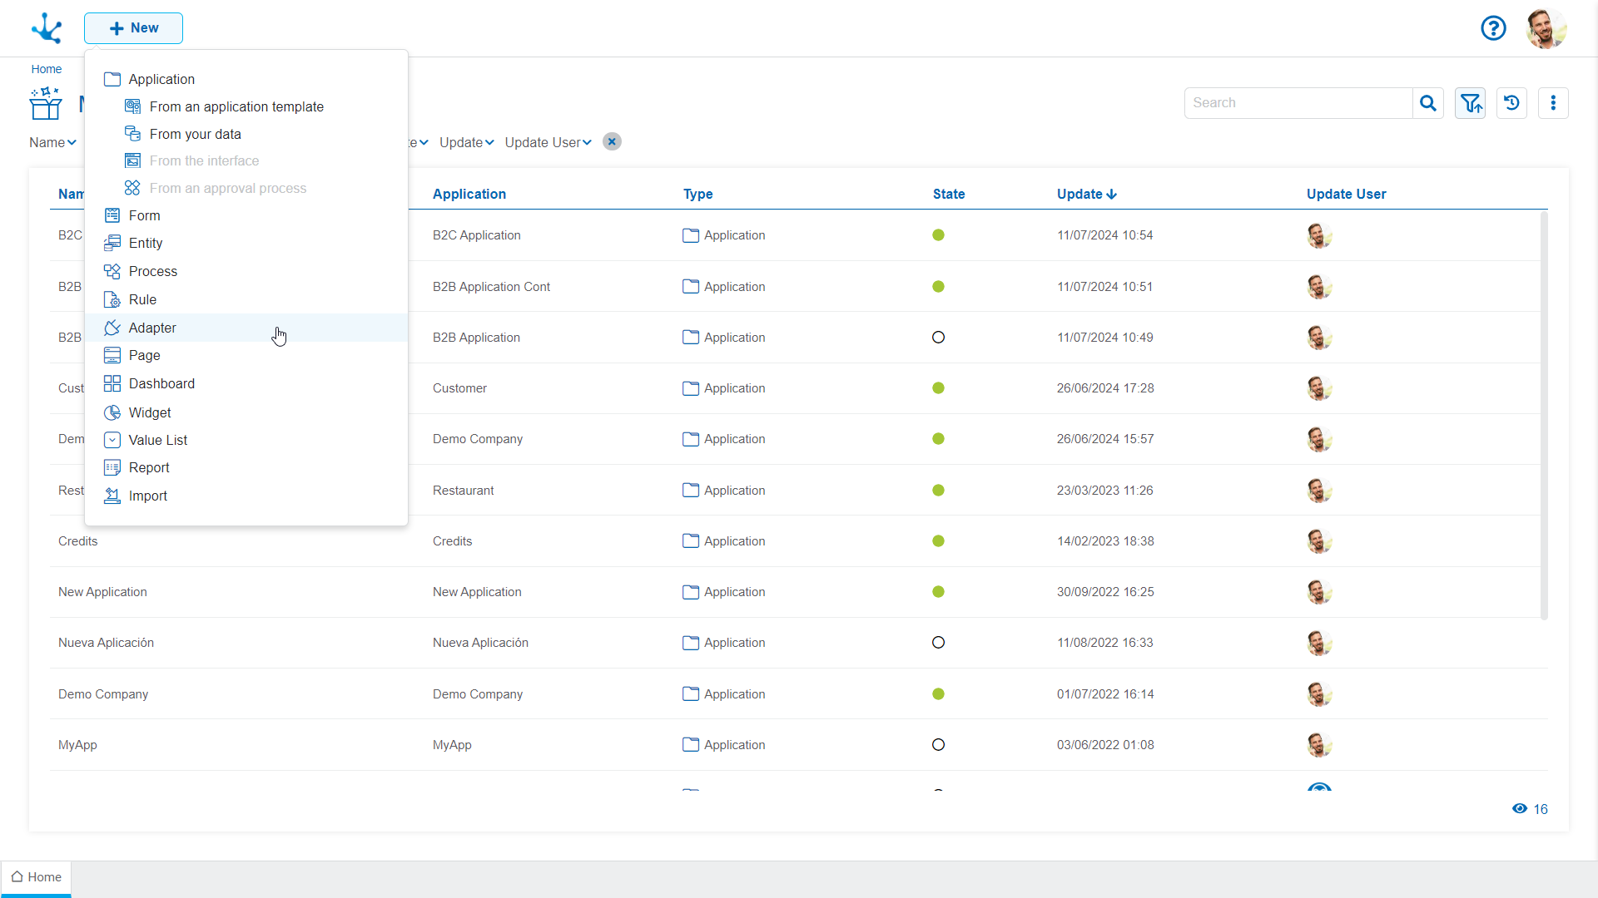Viewport: 1598px width, 898px height.
Task: Click the history restore icon
Action: [x=1511, y=103]
